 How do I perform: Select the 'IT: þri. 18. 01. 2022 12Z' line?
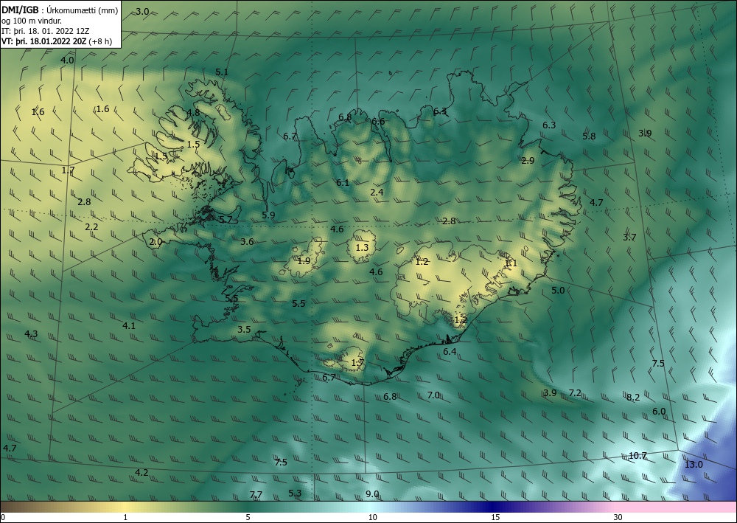[45, 31]
